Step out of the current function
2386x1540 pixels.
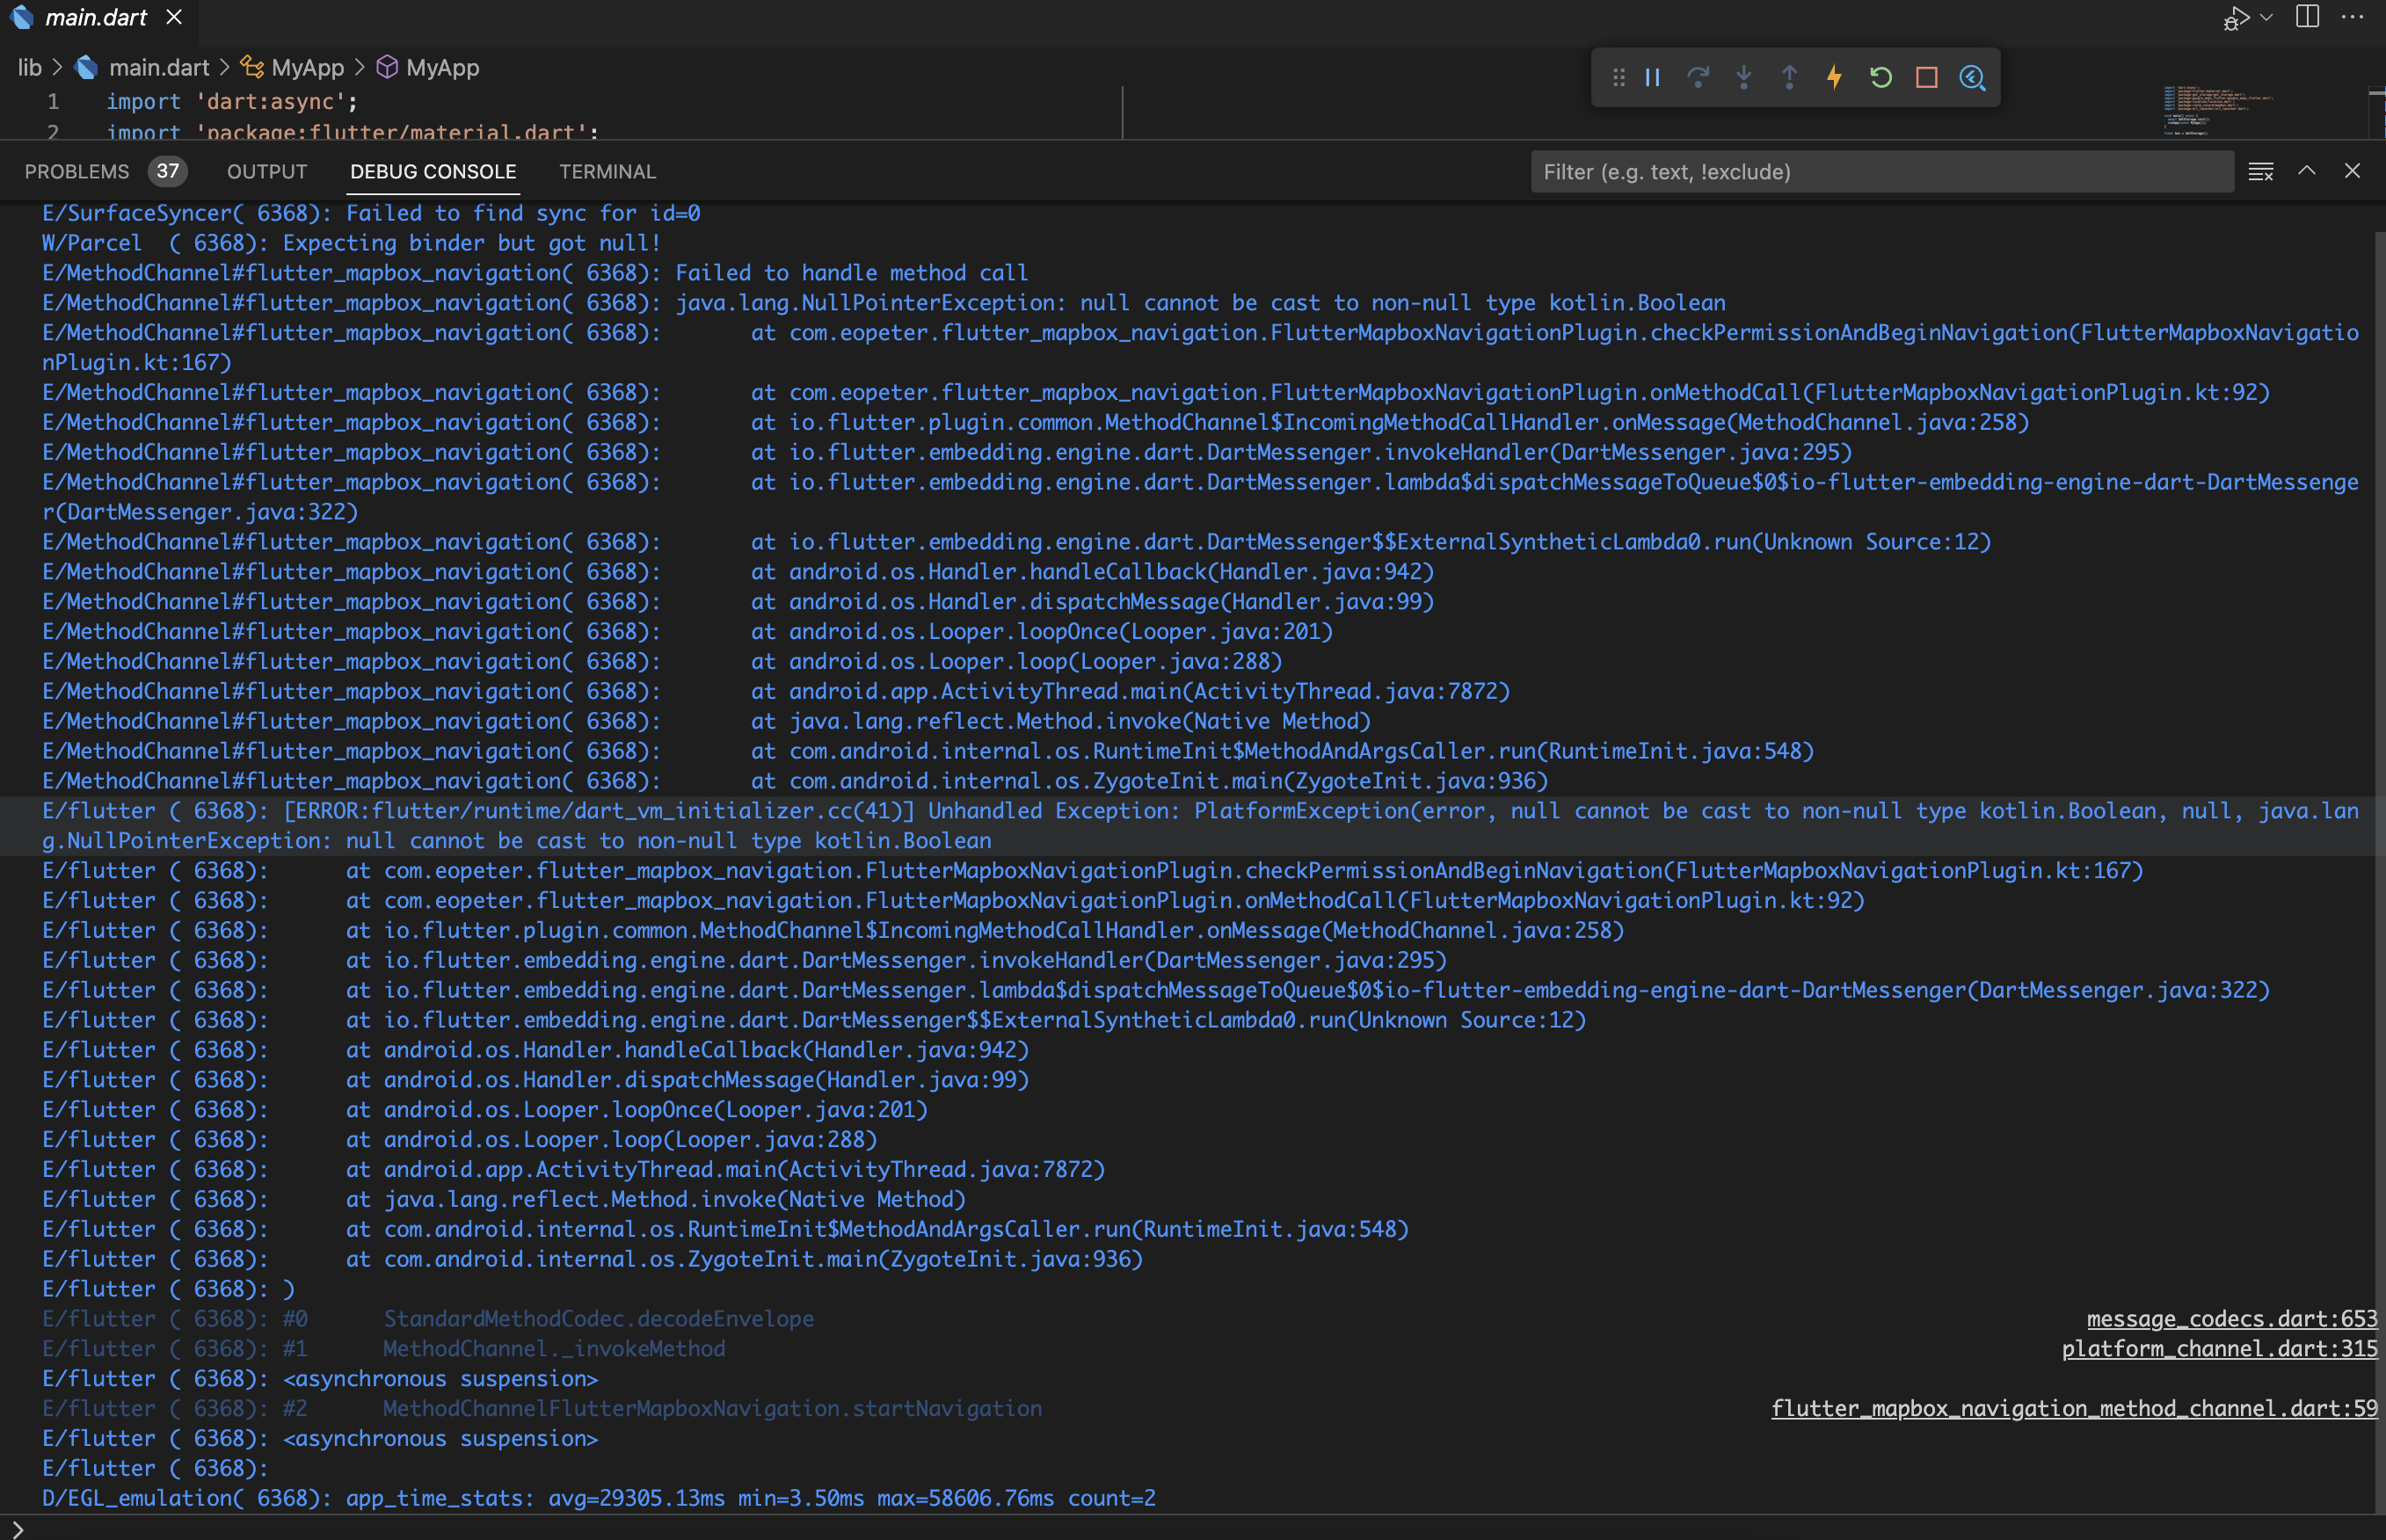[x=1789, y=77]
